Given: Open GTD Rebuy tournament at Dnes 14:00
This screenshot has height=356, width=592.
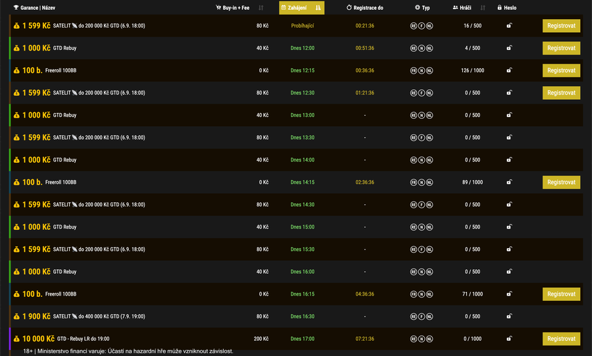Looking at the screenshot, I should 65,160.
